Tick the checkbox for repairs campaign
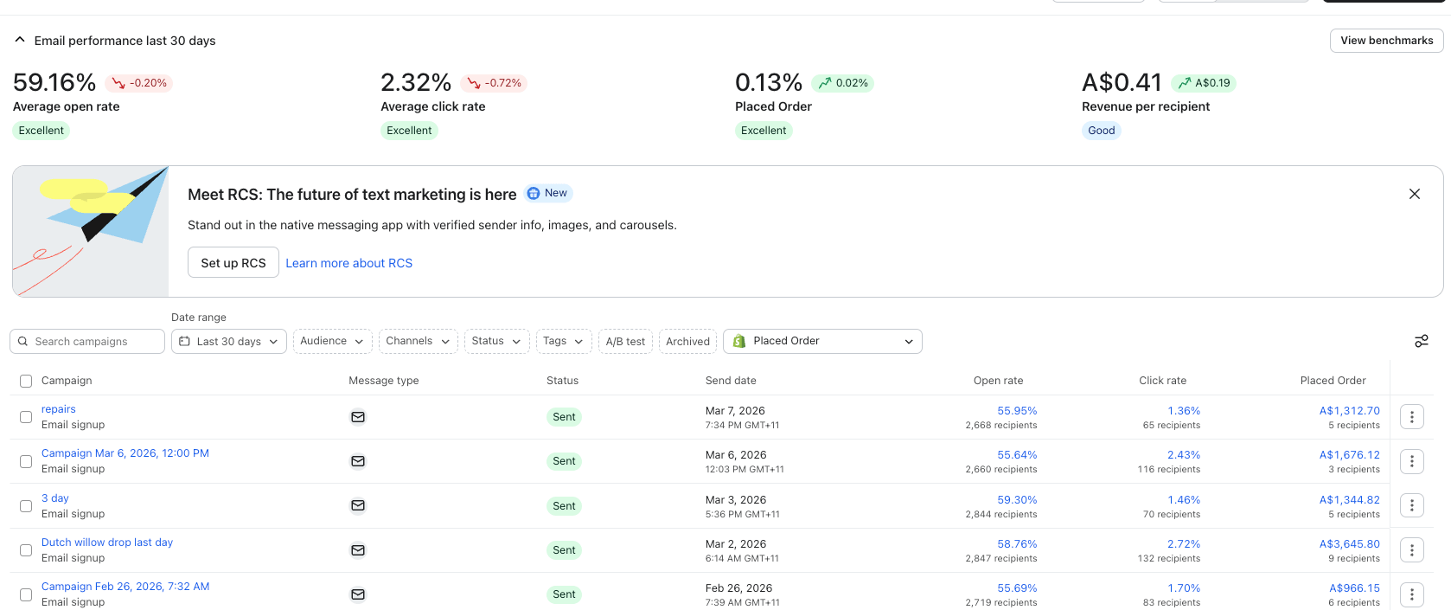Screen dimensions: 1451x610 click(x=26, y=417)
